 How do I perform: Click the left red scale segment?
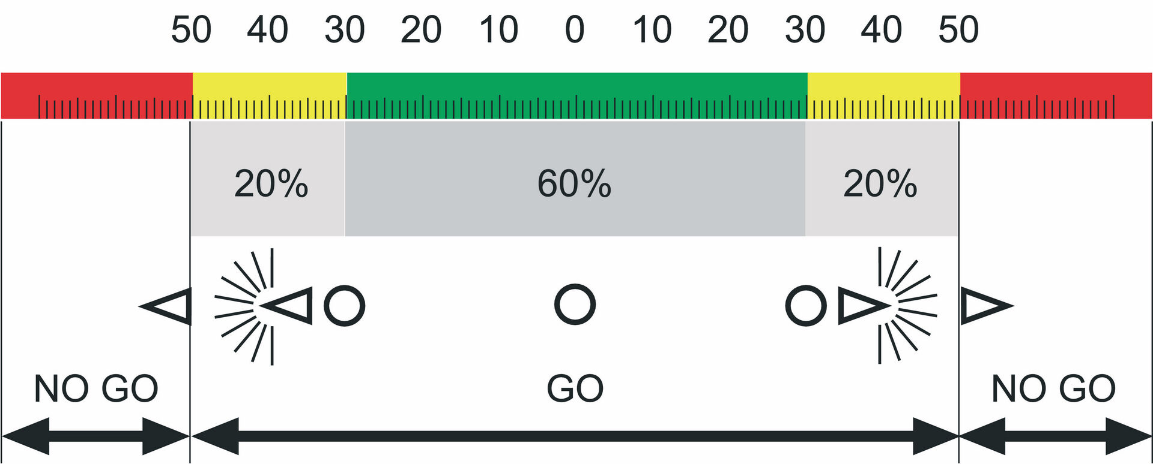tap(97, 96)
